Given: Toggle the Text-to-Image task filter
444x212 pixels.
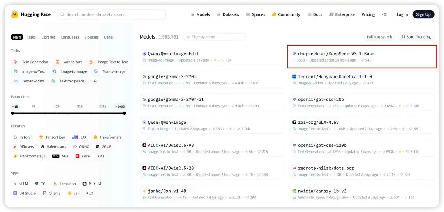Looking at the screenshot, I should (110, 71).
